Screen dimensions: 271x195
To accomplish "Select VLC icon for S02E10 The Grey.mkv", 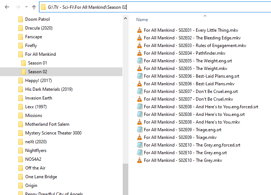I will [140, 160].
